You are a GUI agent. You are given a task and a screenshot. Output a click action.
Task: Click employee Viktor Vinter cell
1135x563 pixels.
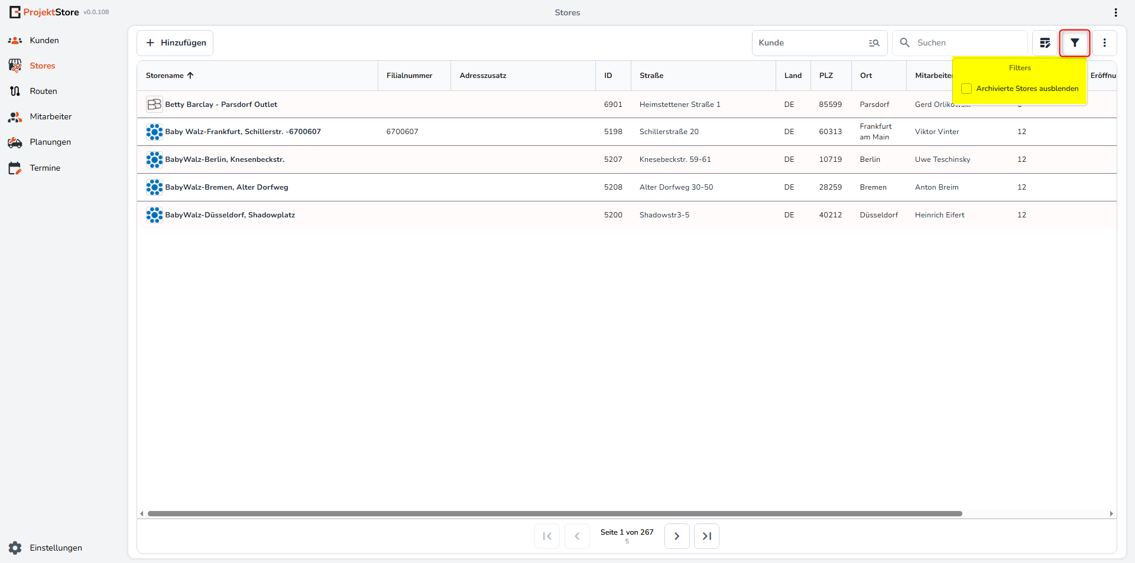937,132
